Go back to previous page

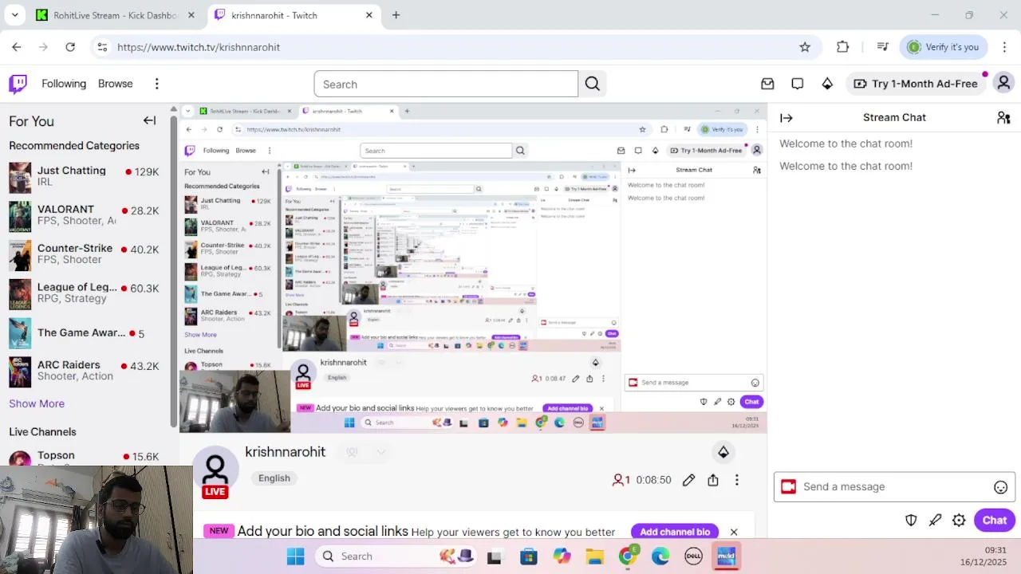click(17, 47)
